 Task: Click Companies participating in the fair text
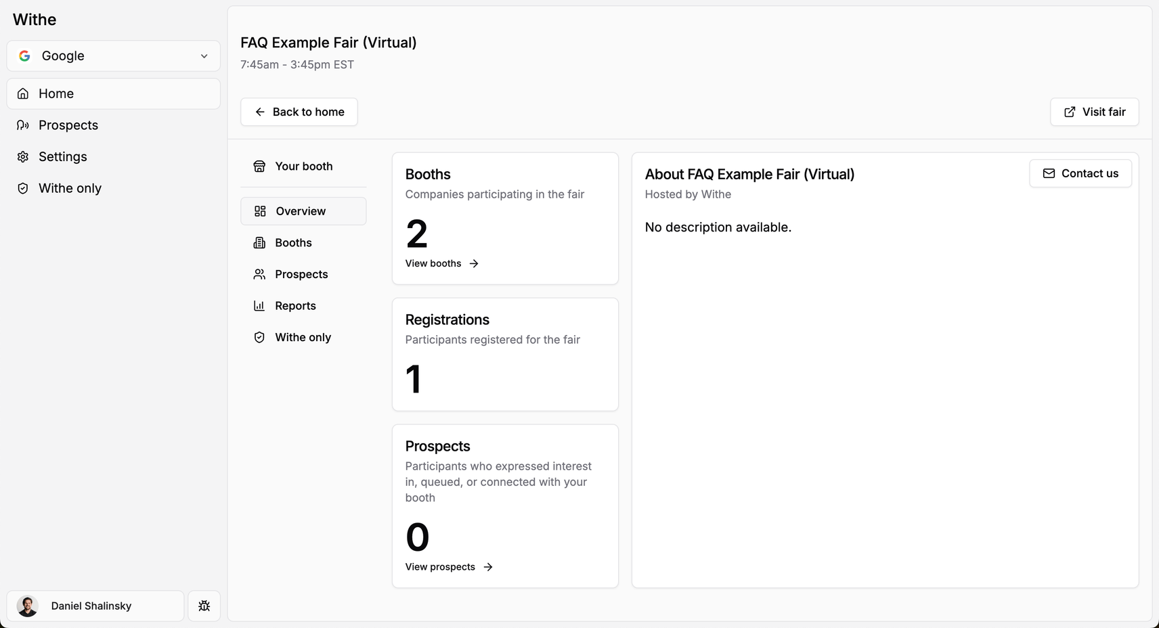(x=495, y=194)
